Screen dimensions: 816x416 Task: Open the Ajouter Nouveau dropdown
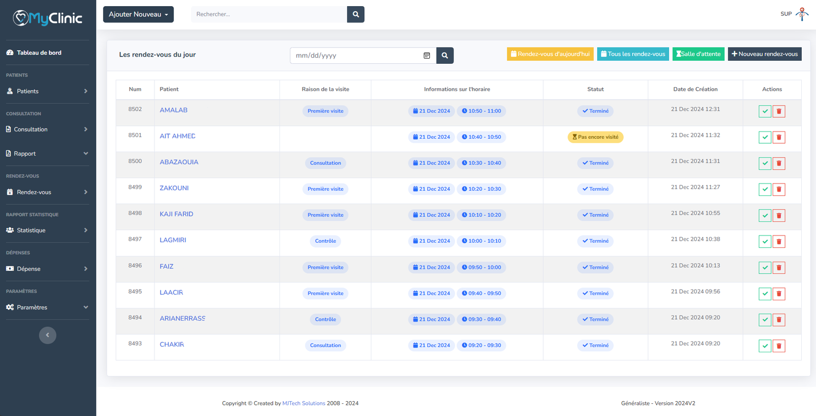[138, 14]
